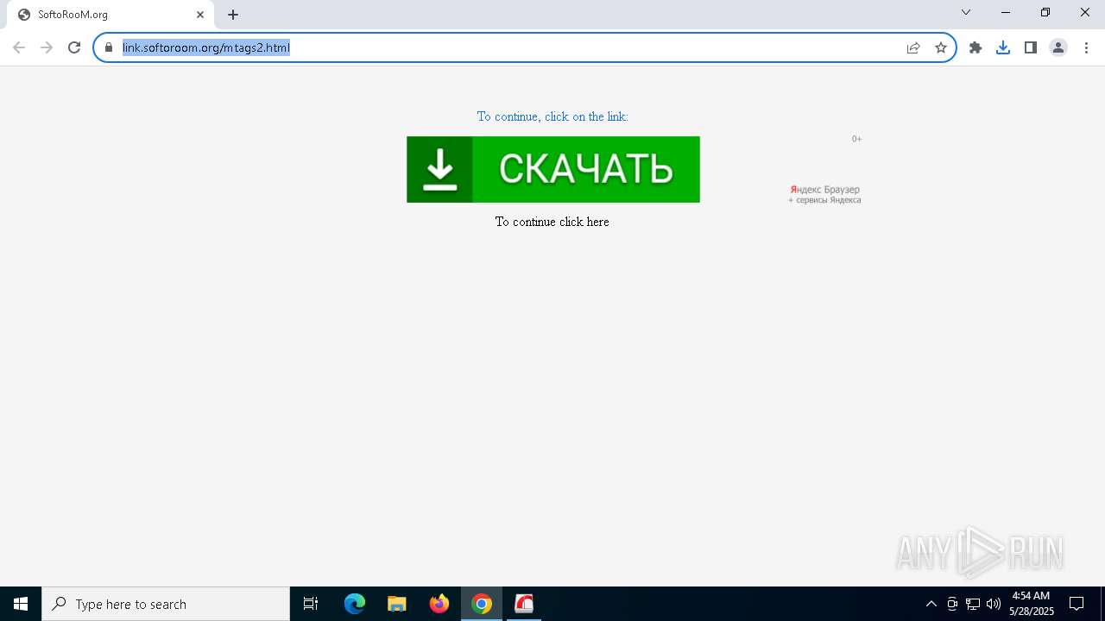Close the SoftoRooM.org tab
1105x621 pixels.
click(x=200, y=15)
